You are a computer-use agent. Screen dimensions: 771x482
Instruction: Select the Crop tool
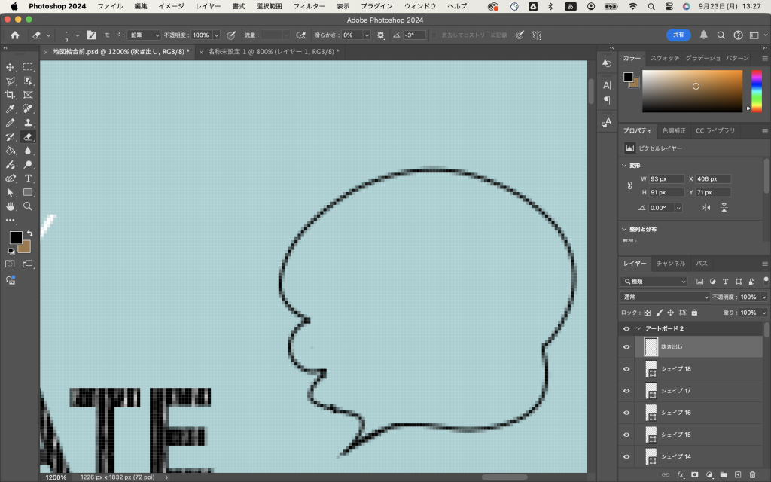(11, 95)
